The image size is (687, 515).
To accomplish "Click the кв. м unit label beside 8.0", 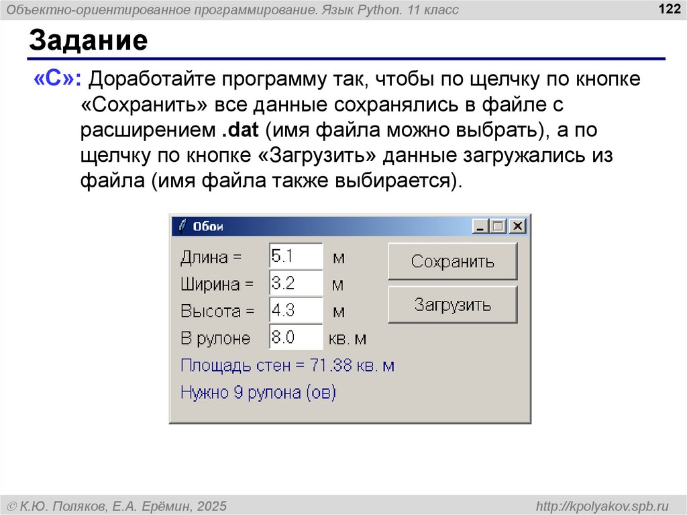I will 348,339.
